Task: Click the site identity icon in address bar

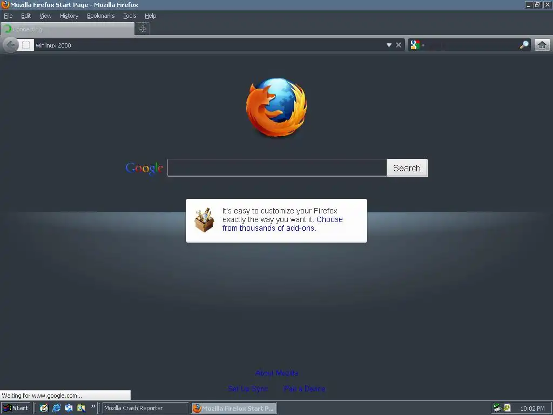Action: pyautogui.click(x=26, y=45)
